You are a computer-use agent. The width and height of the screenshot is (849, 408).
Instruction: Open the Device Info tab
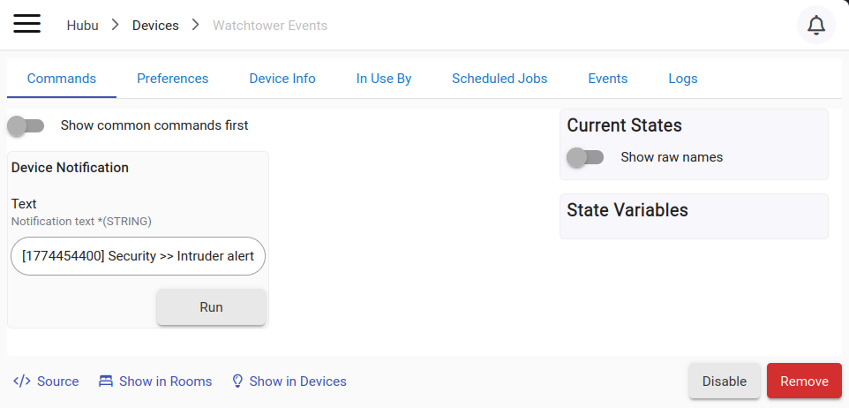282,79
